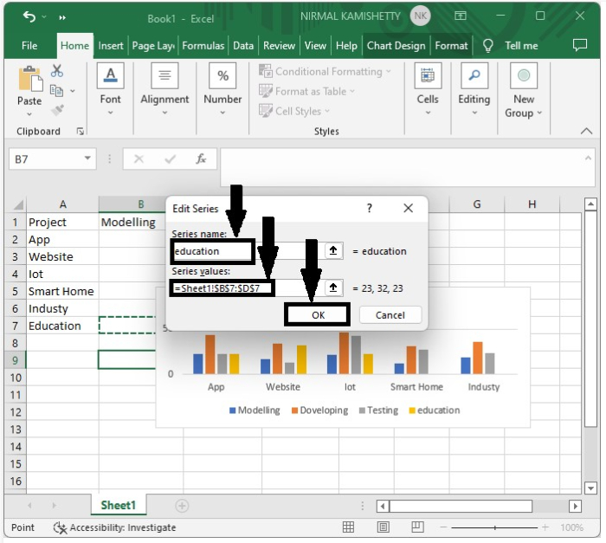Open the Chart Design tab
This screenshot has height=543, width=606.
(x=396, y=46)
